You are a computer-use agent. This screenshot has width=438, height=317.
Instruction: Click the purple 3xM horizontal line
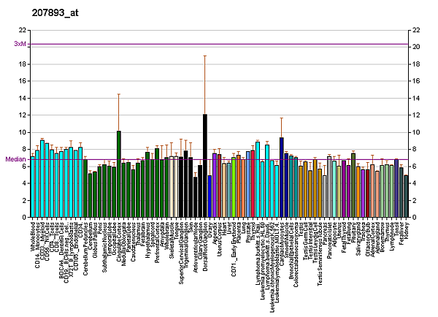click(219, 45)
